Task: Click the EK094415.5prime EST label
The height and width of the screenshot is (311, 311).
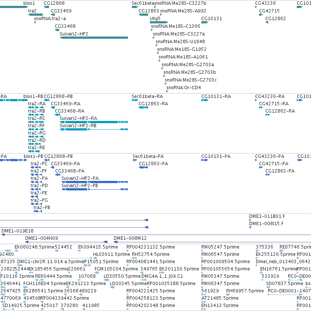Action: (98, 247)
